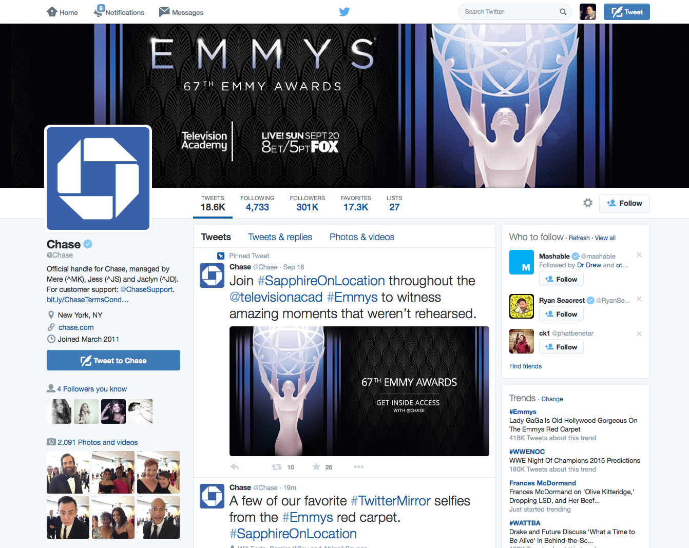Open the Frances McDormand trend

coord(543,483)
